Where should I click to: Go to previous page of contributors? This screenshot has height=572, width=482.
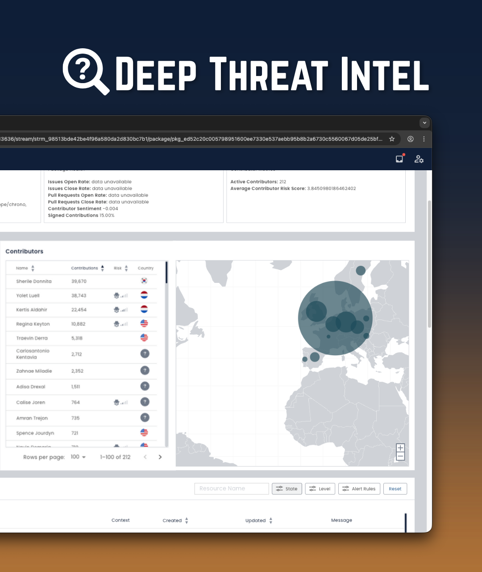tap(145, 457)
